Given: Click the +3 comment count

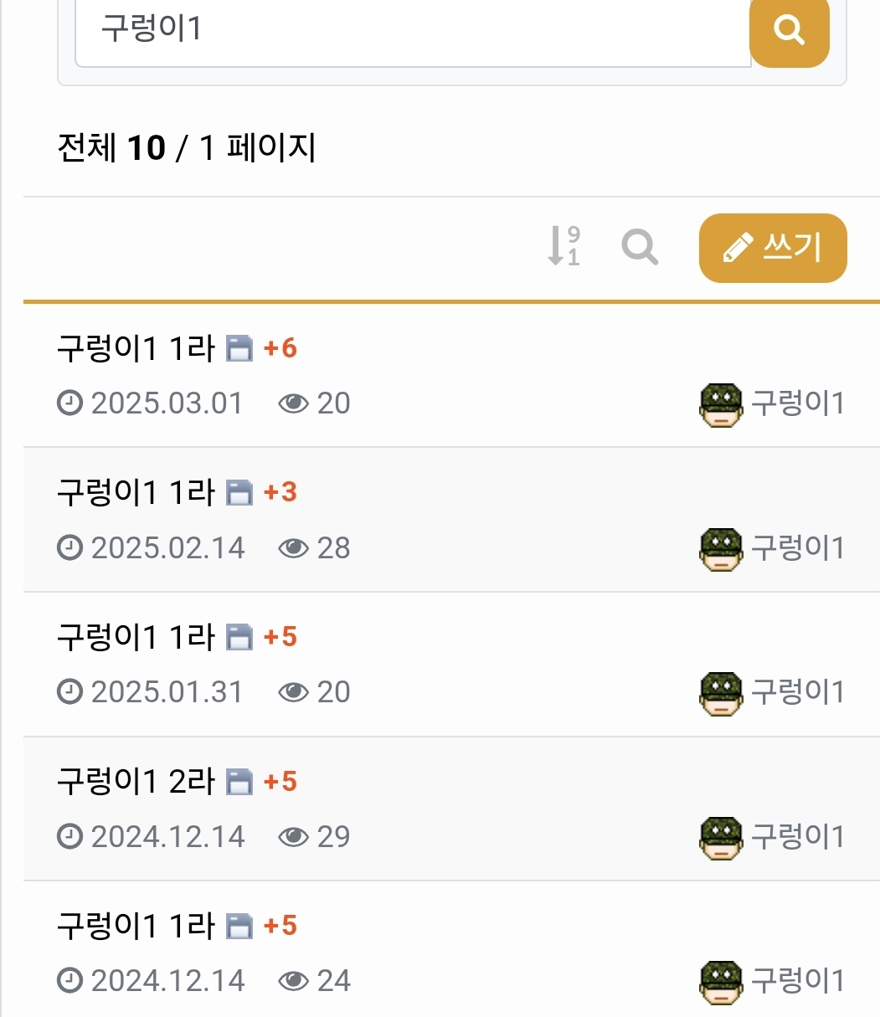Looking at the screenshot, I should click(280, 492).
